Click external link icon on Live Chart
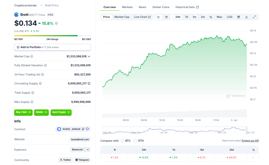269x165 pixels. [x=149, y=17]
